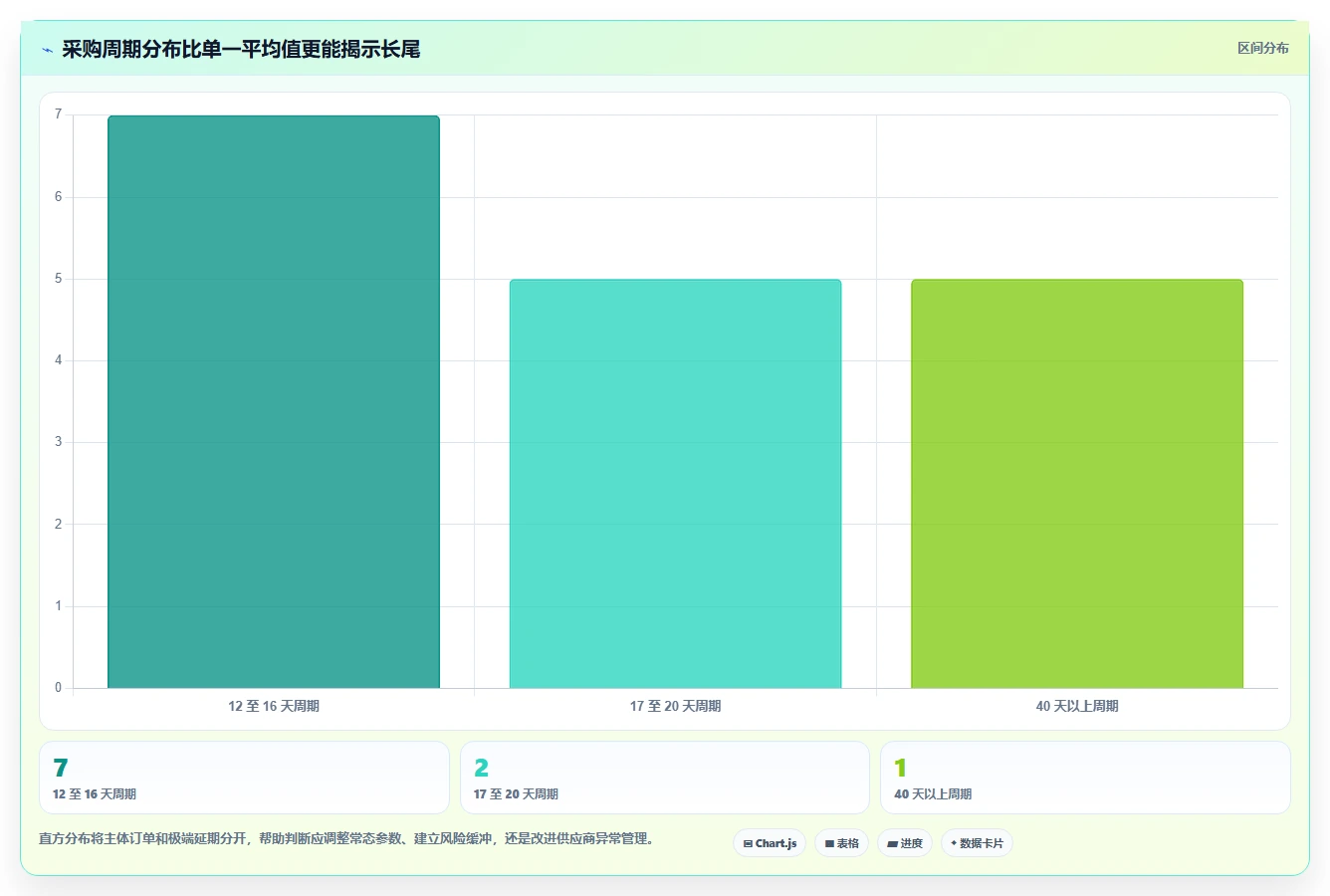
Task: Click the 表格 tag pill
Action: pyautogui.click(x=841, y=843)
